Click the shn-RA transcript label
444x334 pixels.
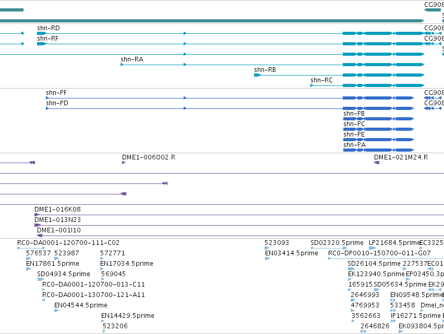click(132, 59)
